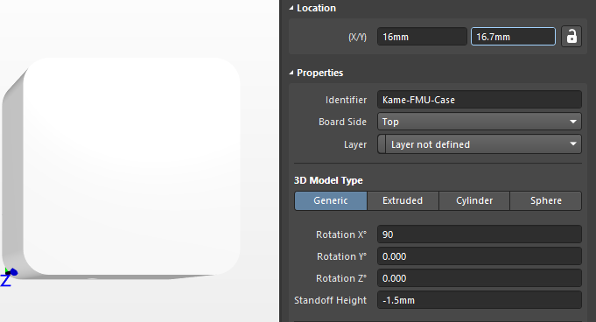Open the Layer dropdown
596x322 pixels.
(480, 144)
